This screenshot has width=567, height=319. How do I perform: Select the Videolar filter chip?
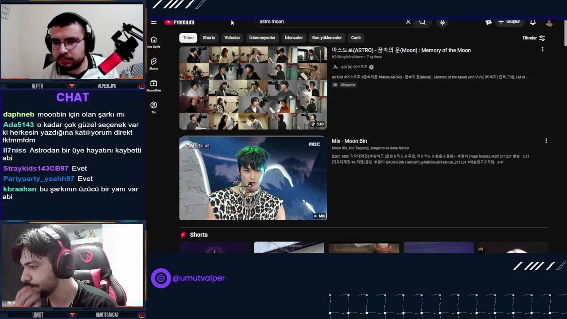click(232, 38)
